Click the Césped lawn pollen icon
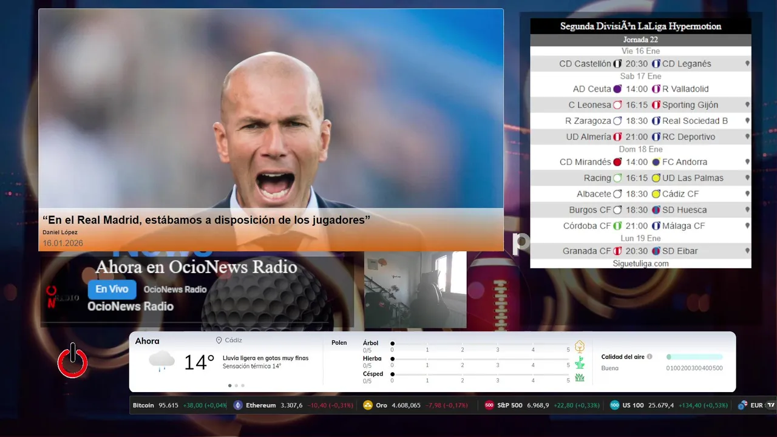The height and width of the screenshot is (437, 777). click(x=580, y=378)
